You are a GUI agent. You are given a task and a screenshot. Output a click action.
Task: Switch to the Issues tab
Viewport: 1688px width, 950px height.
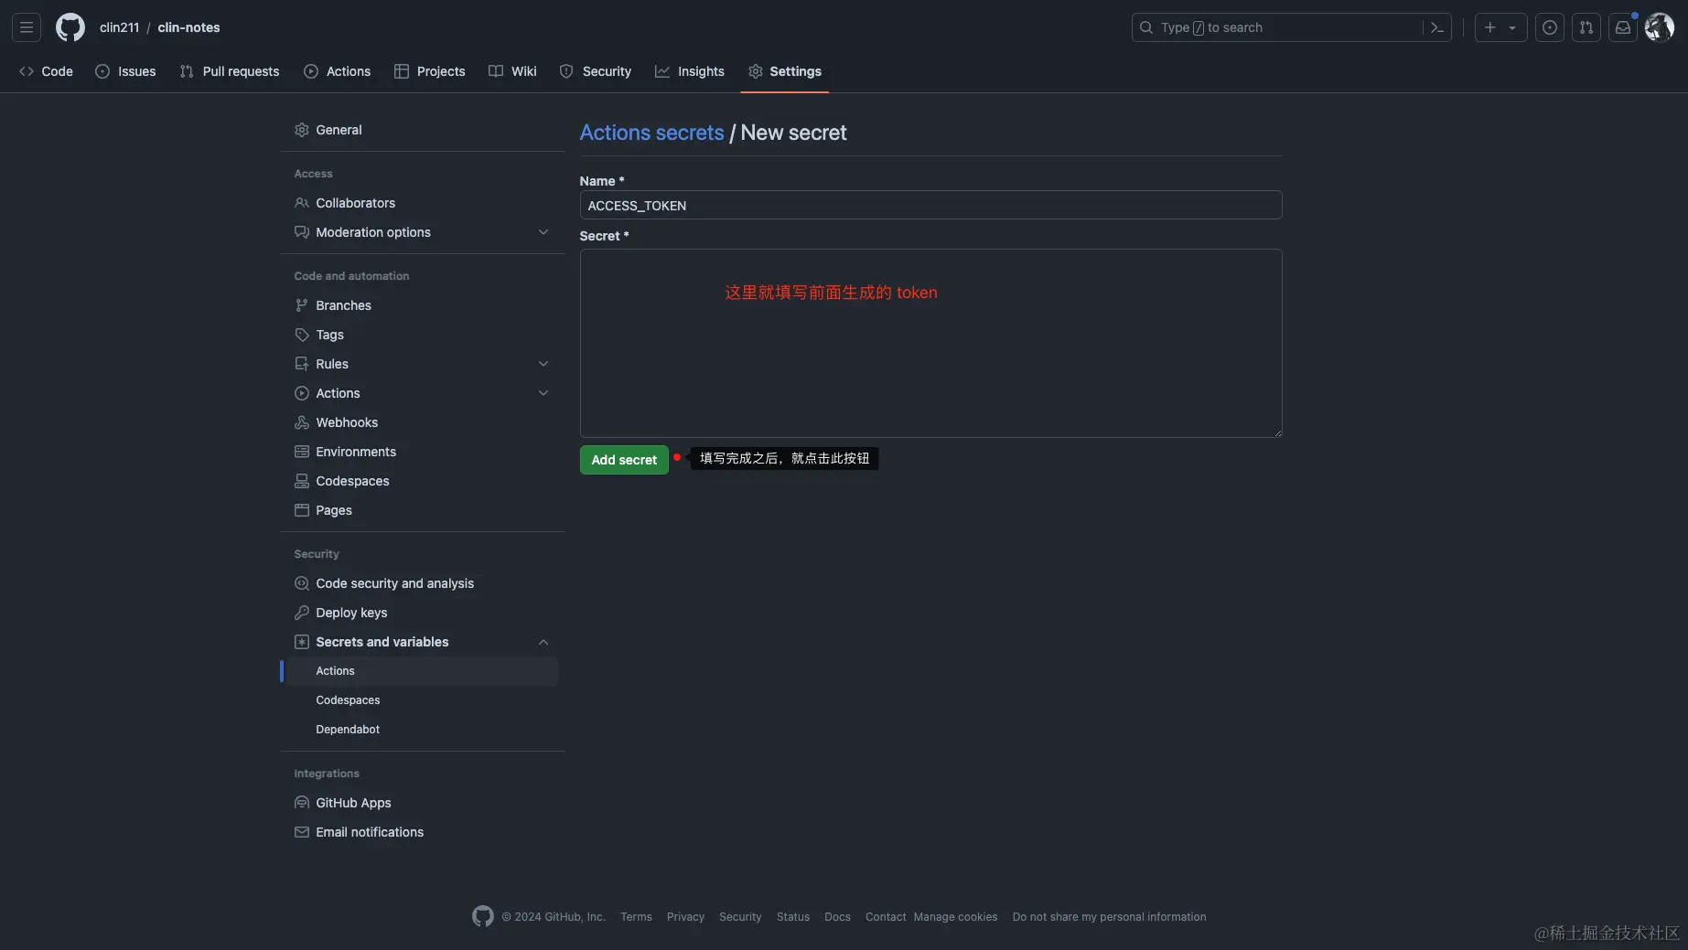coord(125,71)
